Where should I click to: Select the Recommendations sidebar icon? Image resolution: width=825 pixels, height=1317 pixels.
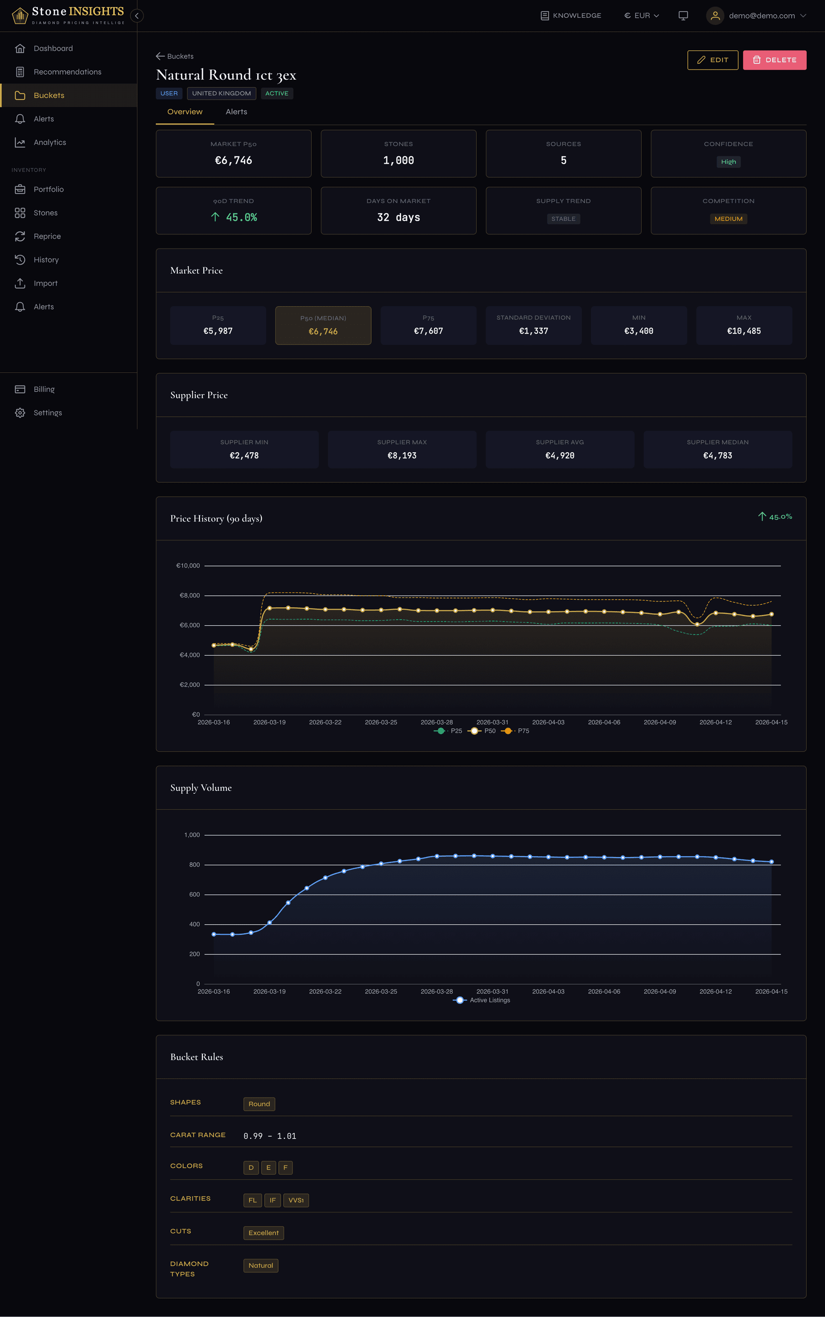20,71
